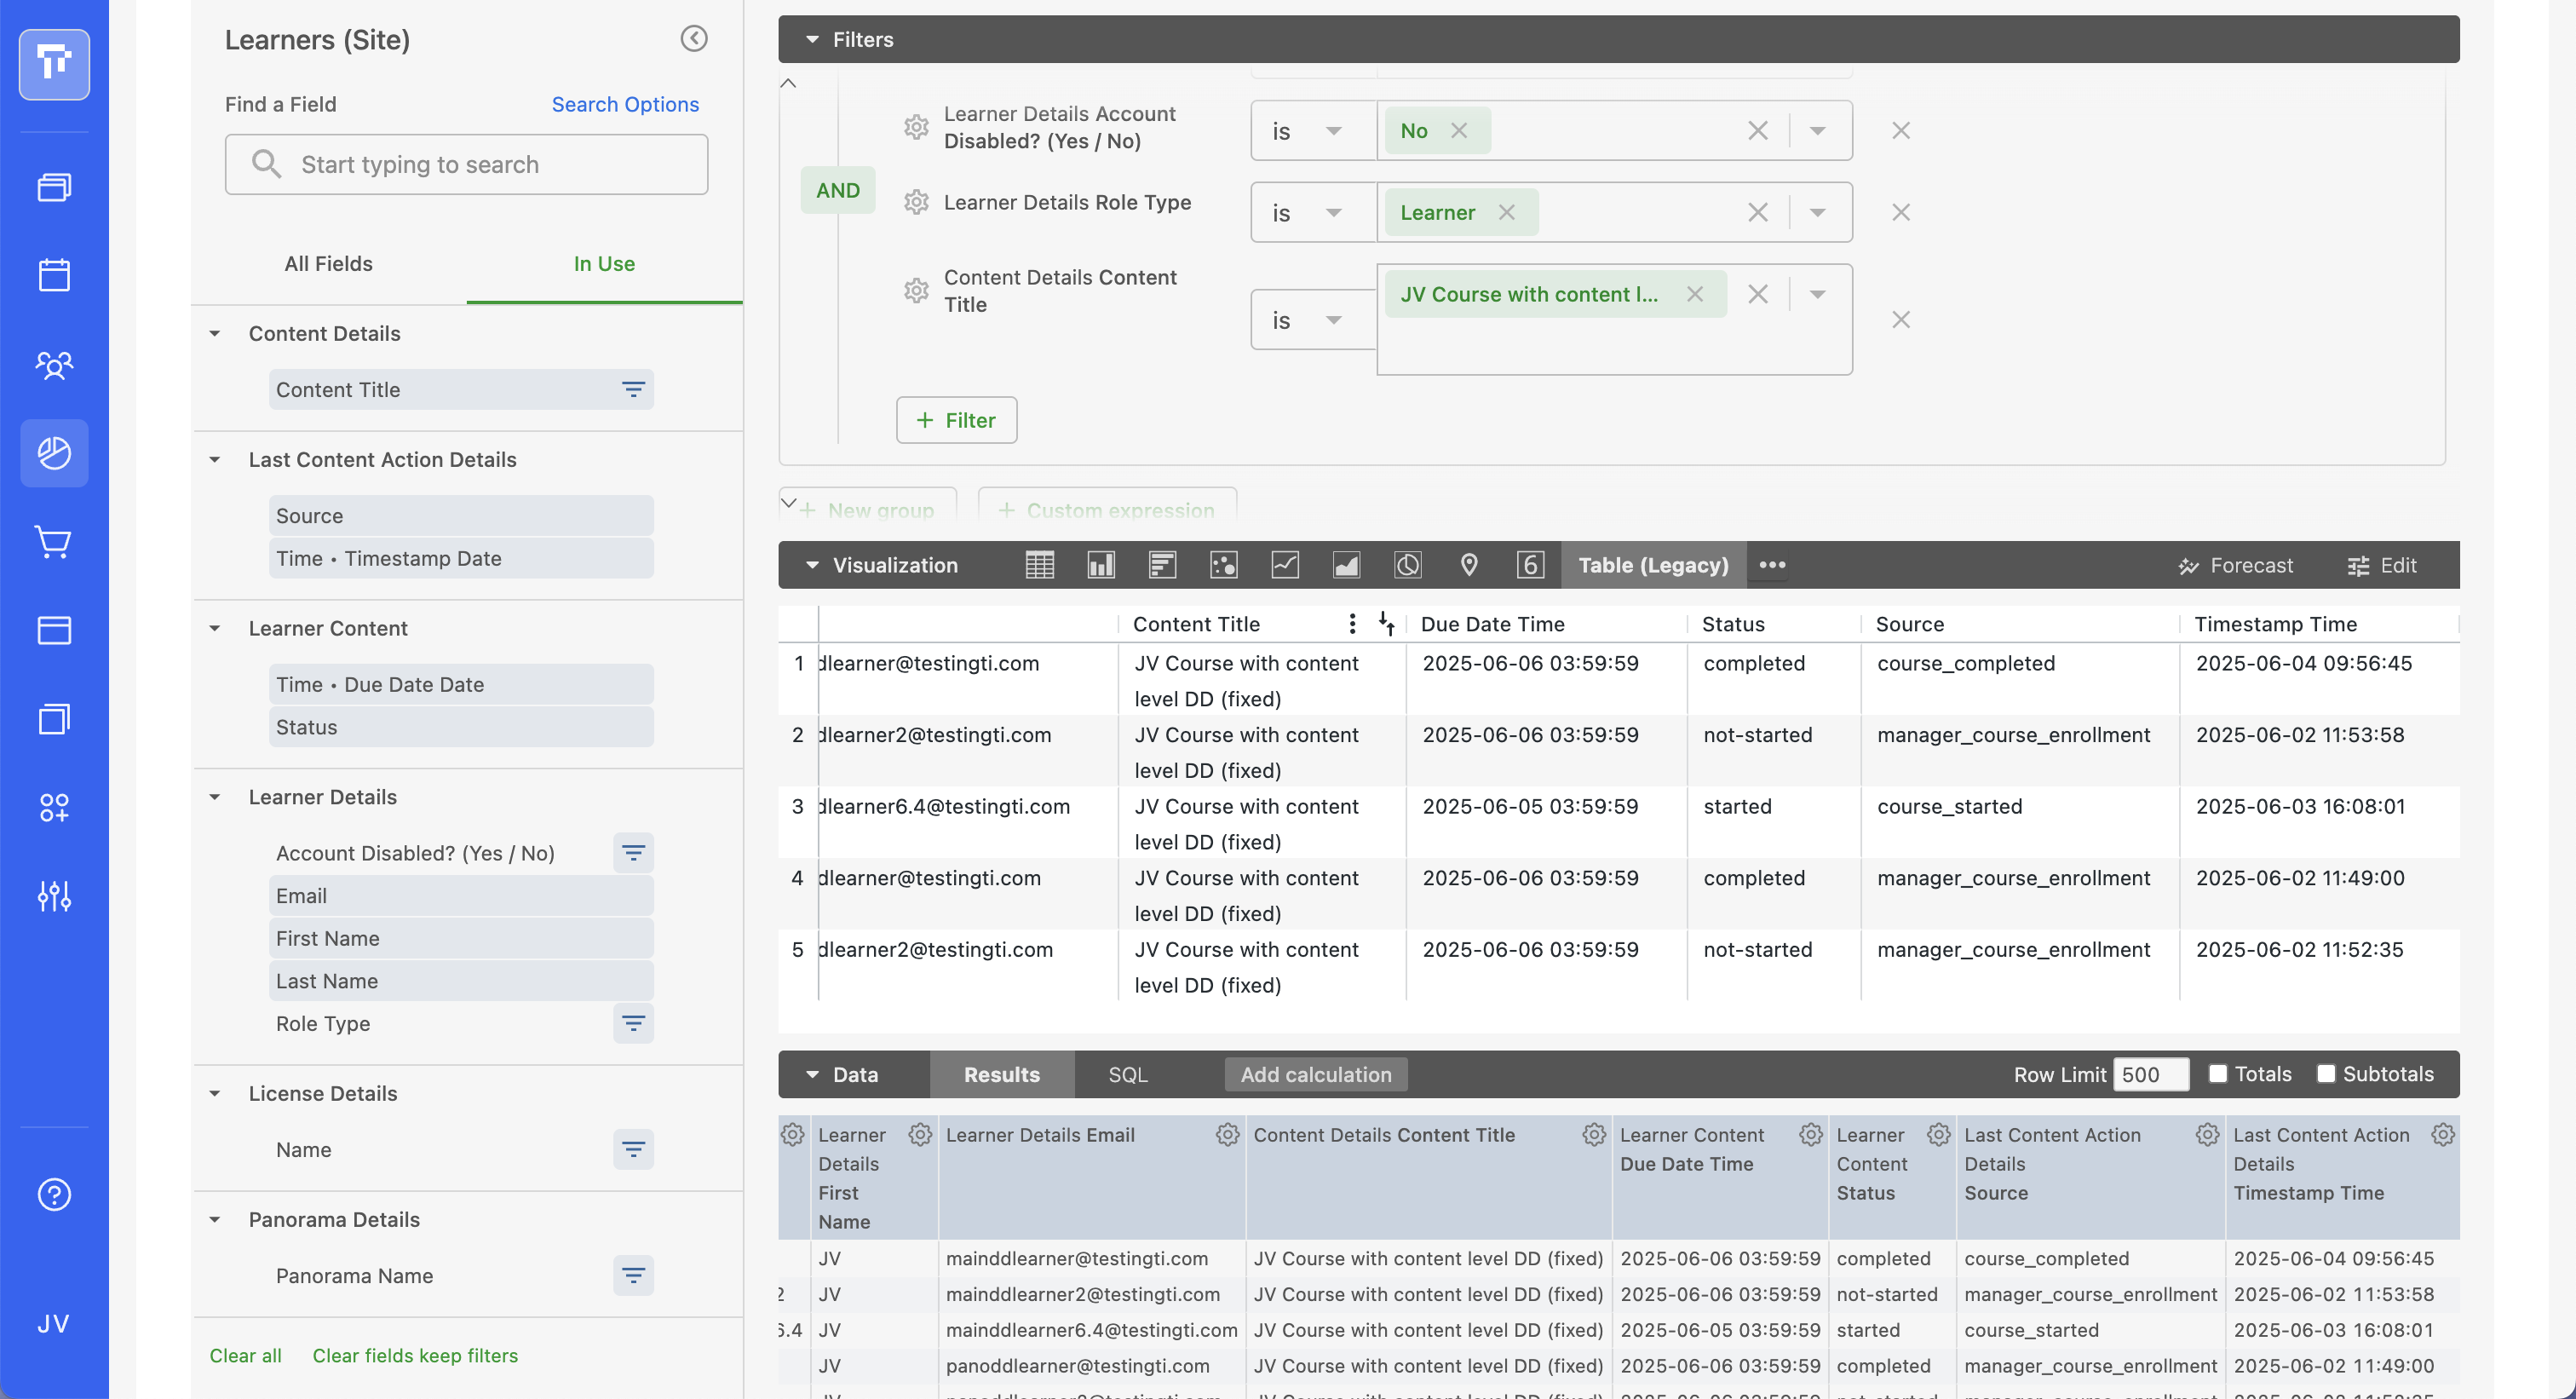
Task: Open the help question mark icon
Action: [x=54, y=1194]
